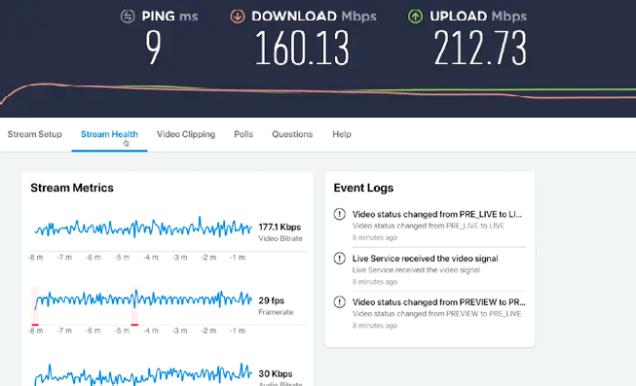Open the PREVIEW to PRE_LIVE status log entry
Viewport: 636px width, 386px height.
click(439, 313)
